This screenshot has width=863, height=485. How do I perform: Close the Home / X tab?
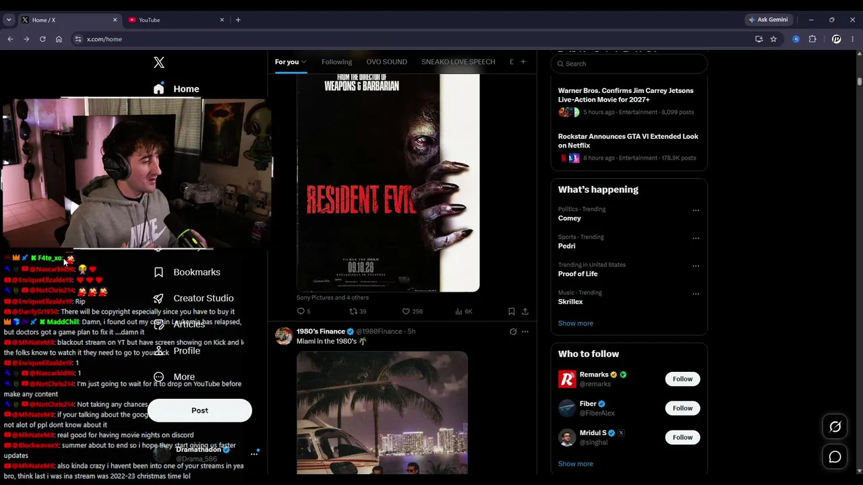tap(115, 20)
